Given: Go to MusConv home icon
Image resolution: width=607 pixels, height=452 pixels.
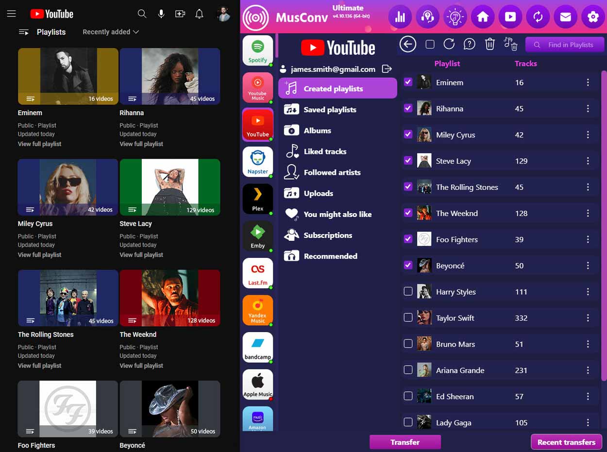Looking at the screenshot, I should (x=483, y=17).
